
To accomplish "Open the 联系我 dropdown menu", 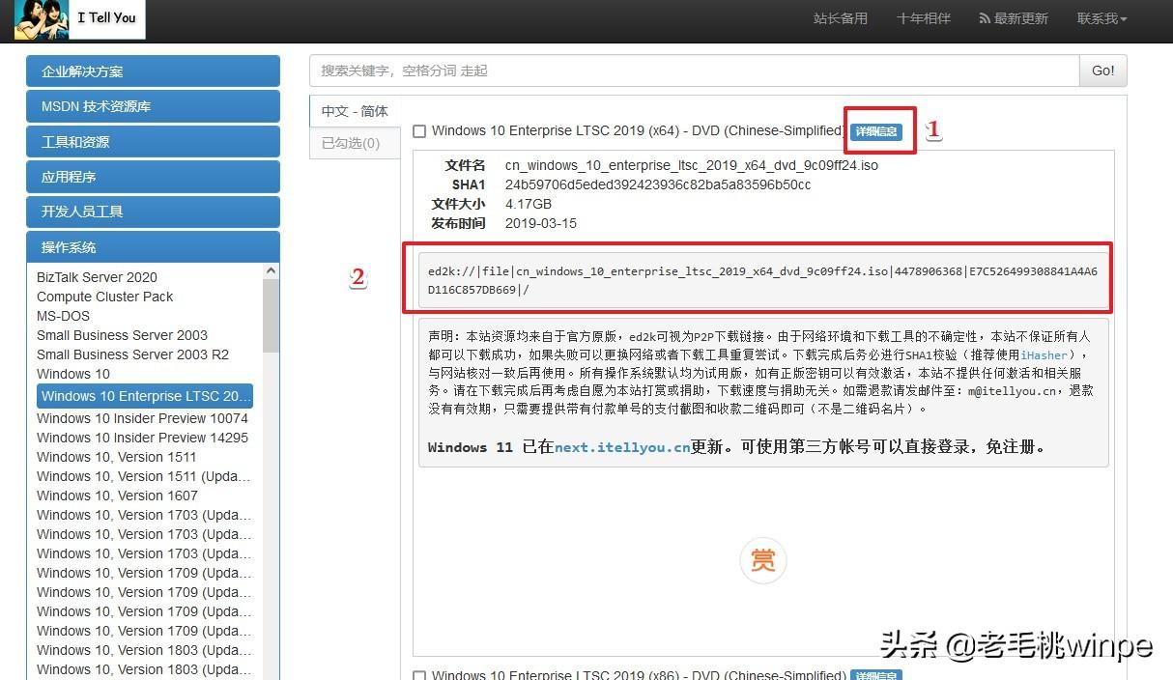I will click(1102, 18).
